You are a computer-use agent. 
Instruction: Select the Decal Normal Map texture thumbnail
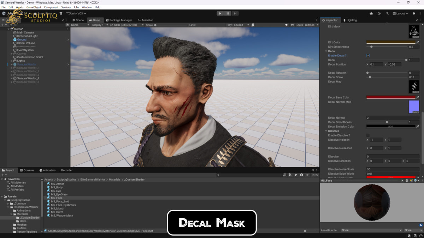tap(414, 107)
